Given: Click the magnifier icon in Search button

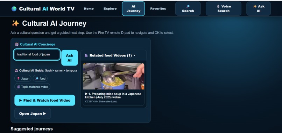Looking at the screenshot, I should pos(188,7).
